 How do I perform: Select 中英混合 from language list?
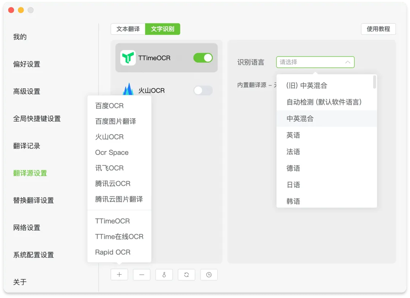(x=300, y=119)
